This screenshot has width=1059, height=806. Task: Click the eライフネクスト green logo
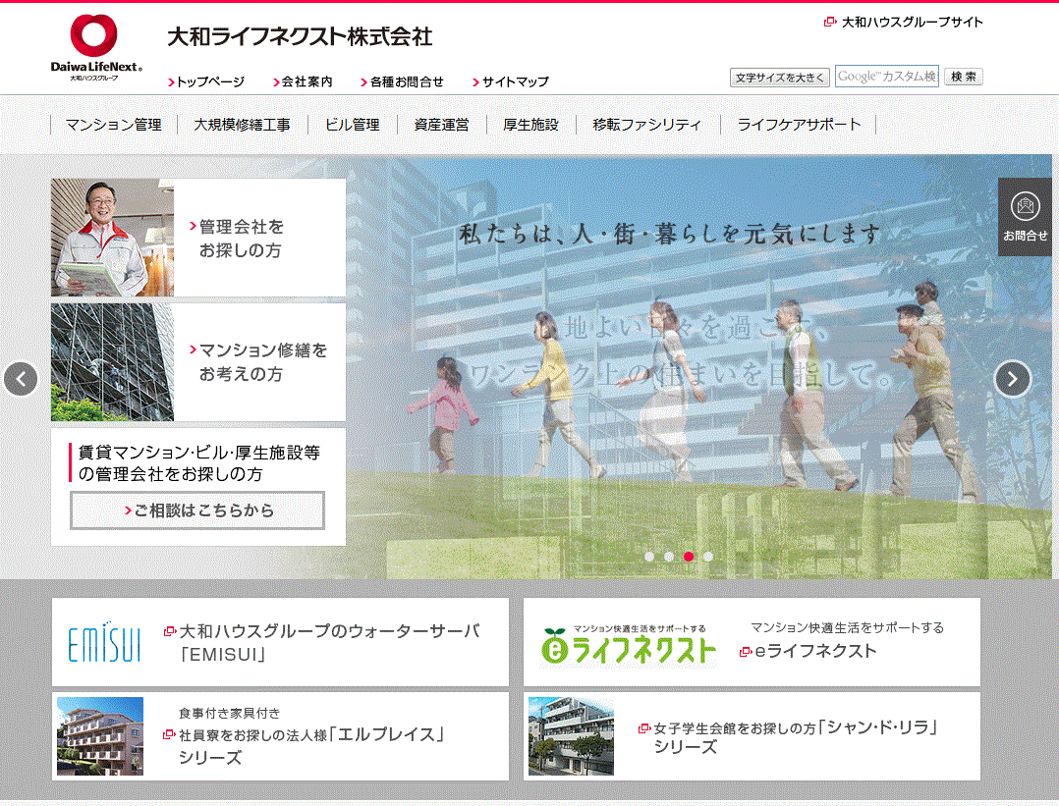coord(628,645)
